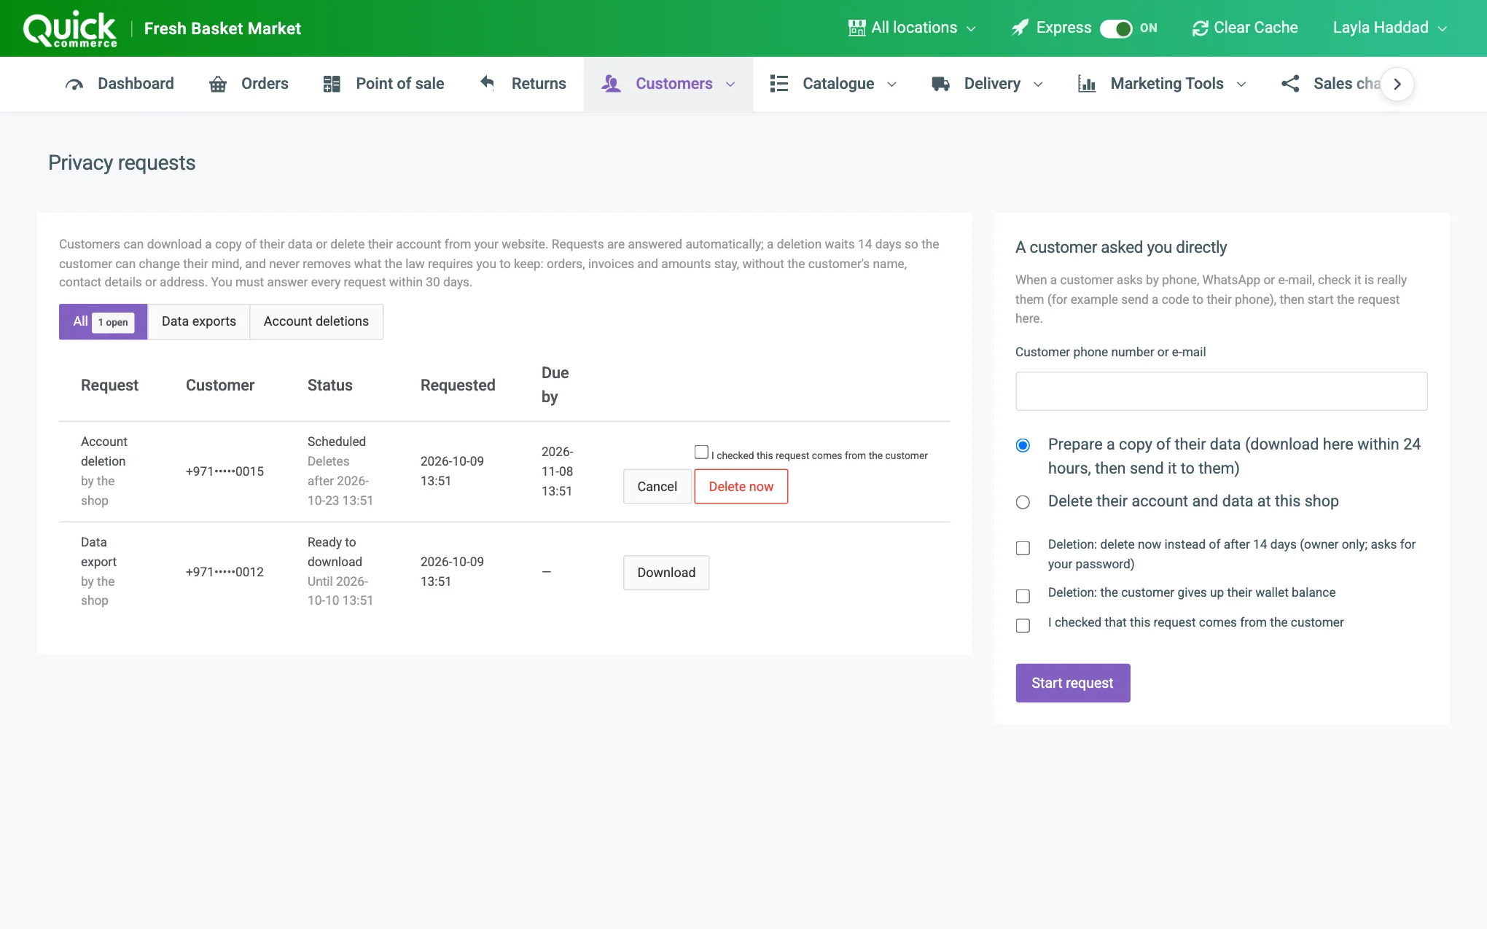Tick the checkbox beside Delete now
This screenshot has width=1487, height=929.
701,452
